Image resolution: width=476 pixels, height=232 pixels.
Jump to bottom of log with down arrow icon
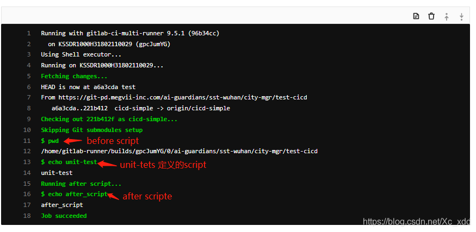click(461, 17)
